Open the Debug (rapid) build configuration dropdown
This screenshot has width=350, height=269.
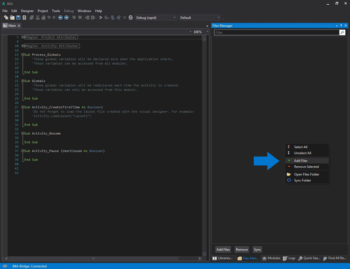pos(155,17)
